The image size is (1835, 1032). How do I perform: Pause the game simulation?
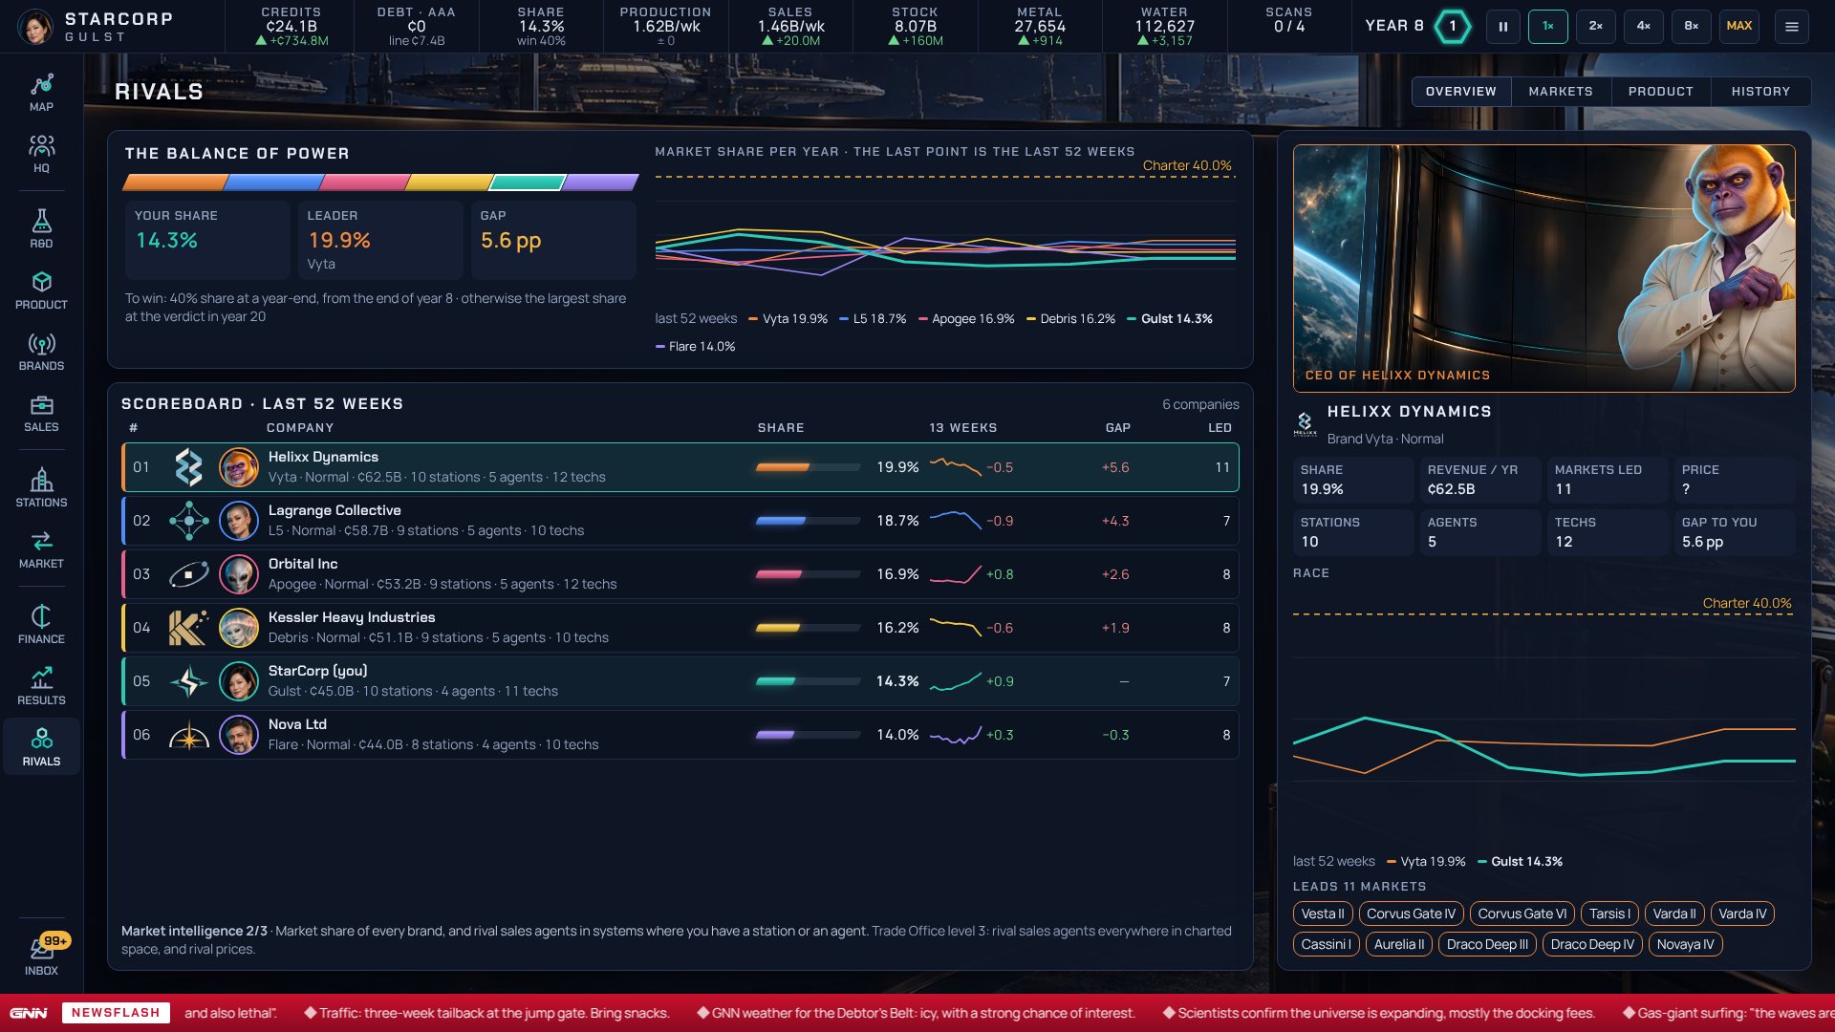pos(1503,27)
